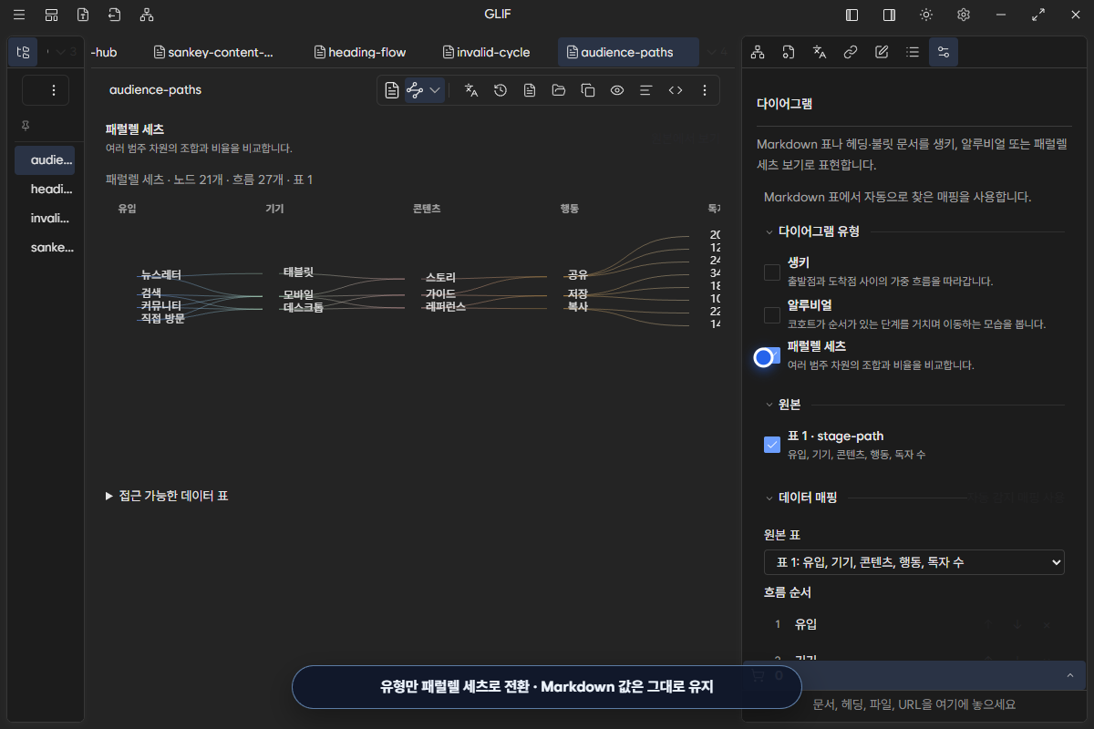Switch to the tab ending in -hub

(x=103, y=52)
